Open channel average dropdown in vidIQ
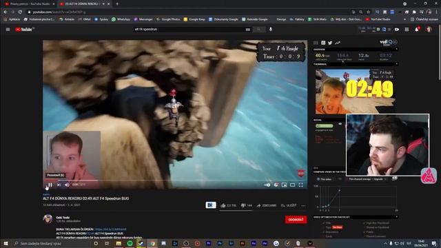The image size is (441, 248). point(367,179)
